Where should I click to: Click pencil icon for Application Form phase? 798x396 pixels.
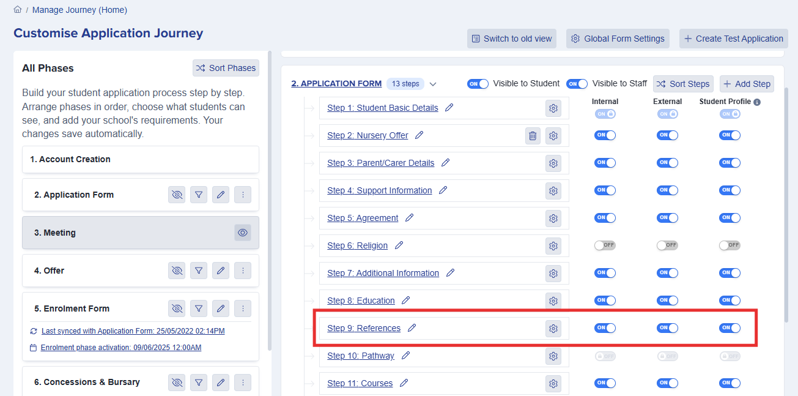coord(221,195)
